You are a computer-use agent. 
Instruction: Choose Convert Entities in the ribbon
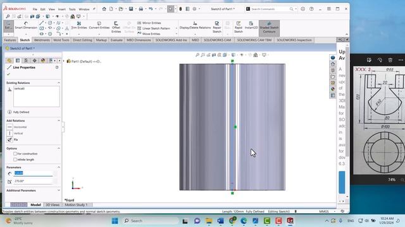[99, 25]
